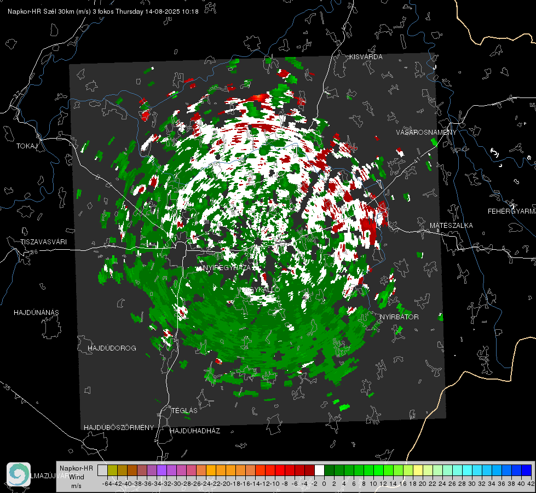Click the swirl logo icon at bottom left
Screen dimensions: 536x493
click(x=19, y=474)
